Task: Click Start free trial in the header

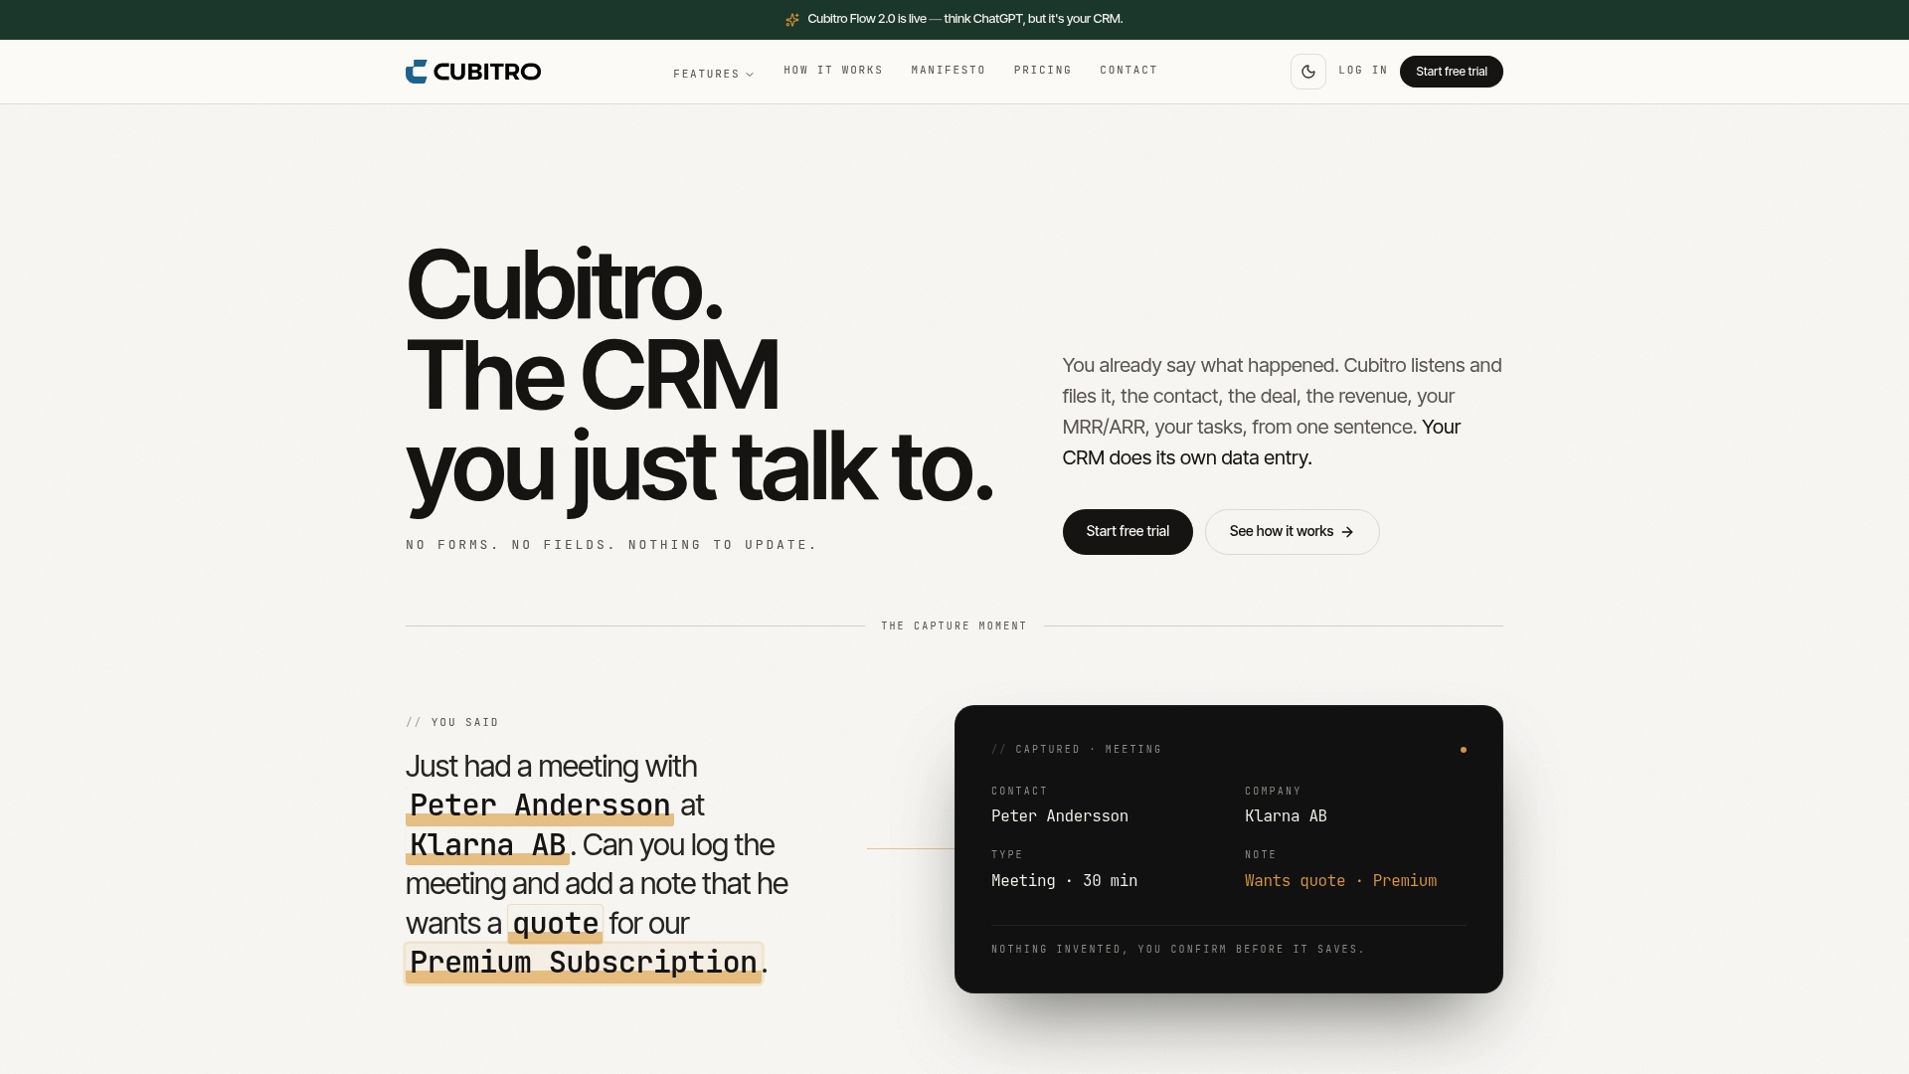Action: click(x=1452, y=72)
